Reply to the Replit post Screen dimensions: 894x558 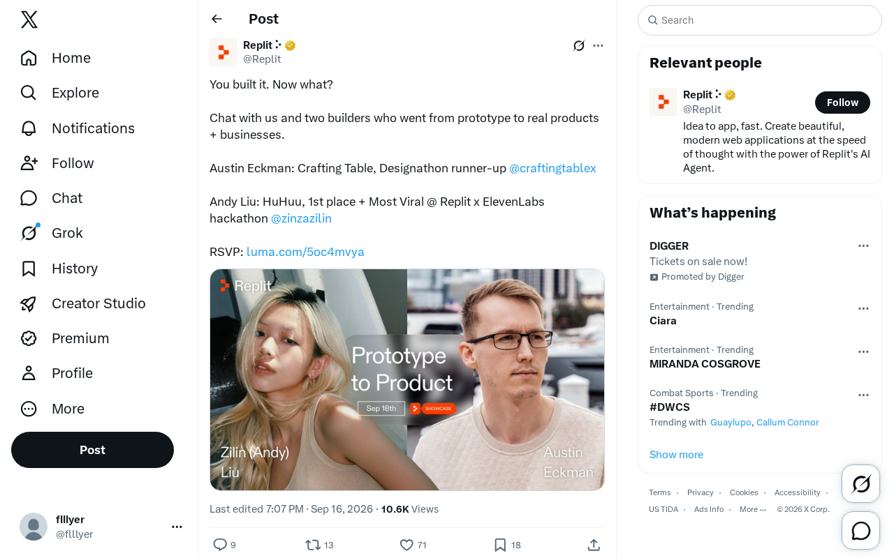tap(224, 545)
